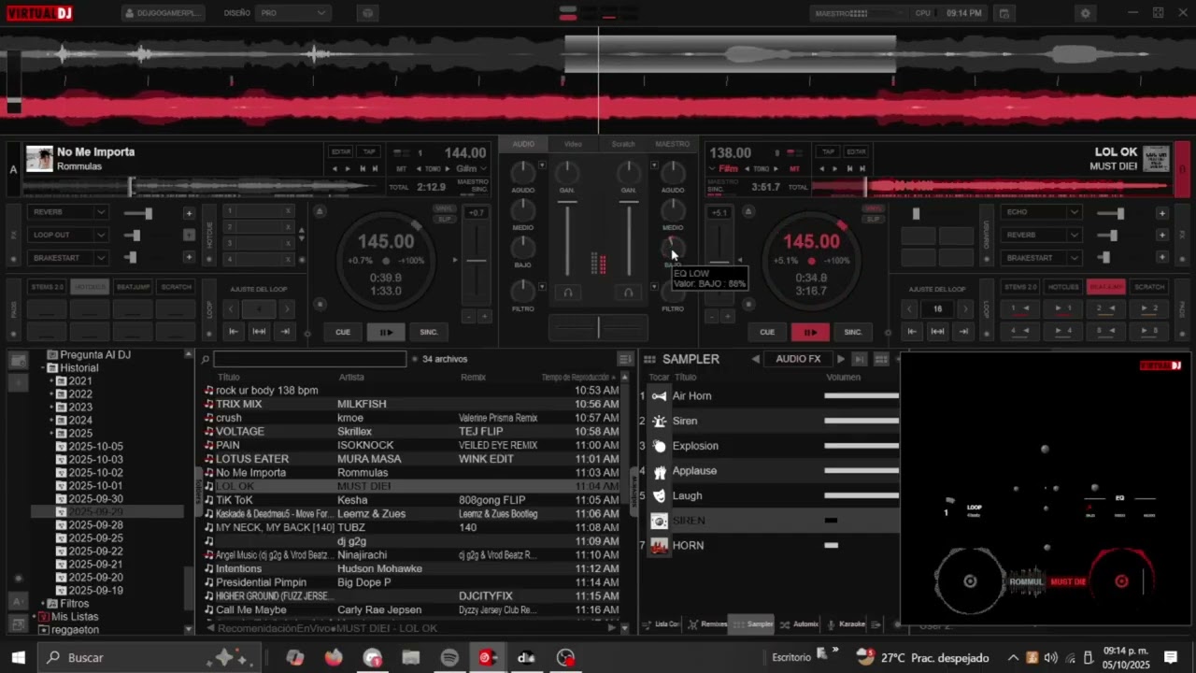
Task: Open the notification center icon
Action: point(1171,658)
